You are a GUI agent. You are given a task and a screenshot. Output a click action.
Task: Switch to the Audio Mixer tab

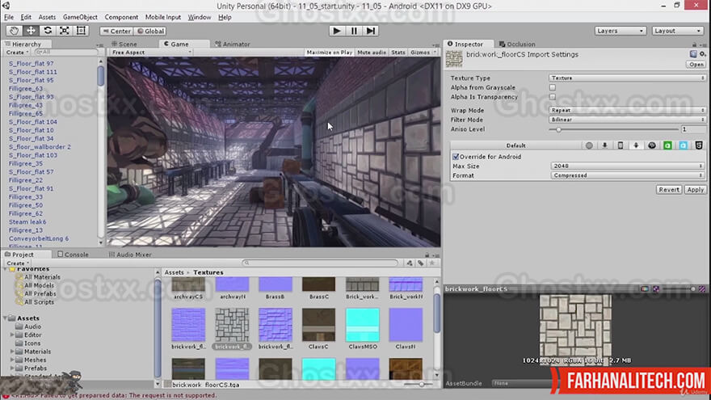coord(130,255)
